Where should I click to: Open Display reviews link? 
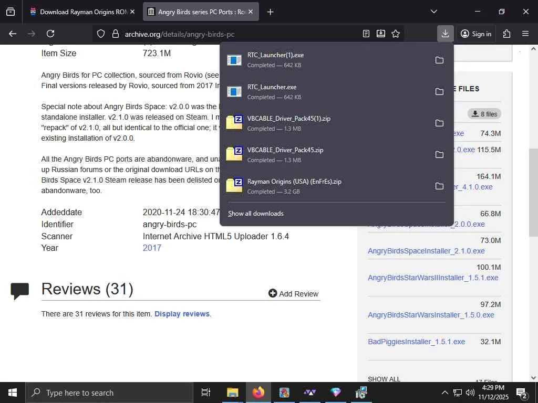point(182,314)
